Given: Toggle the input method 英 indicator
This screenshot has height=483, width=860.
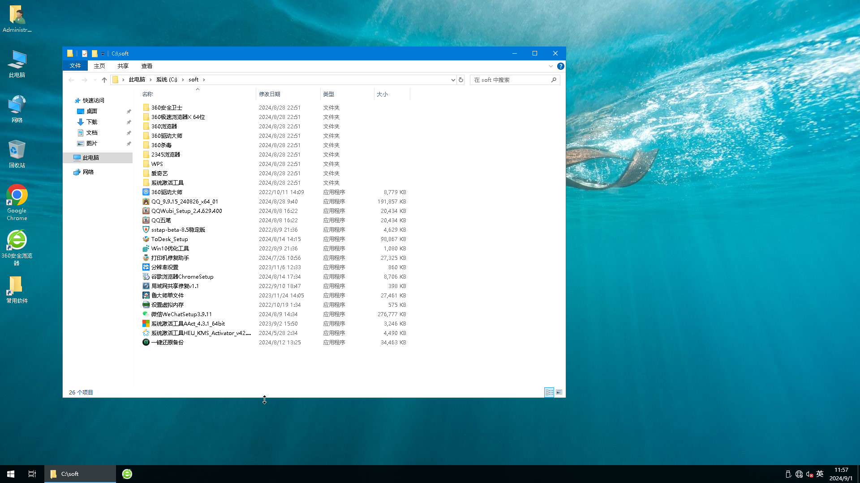Looking at the screenshot, I should [820, 474].
